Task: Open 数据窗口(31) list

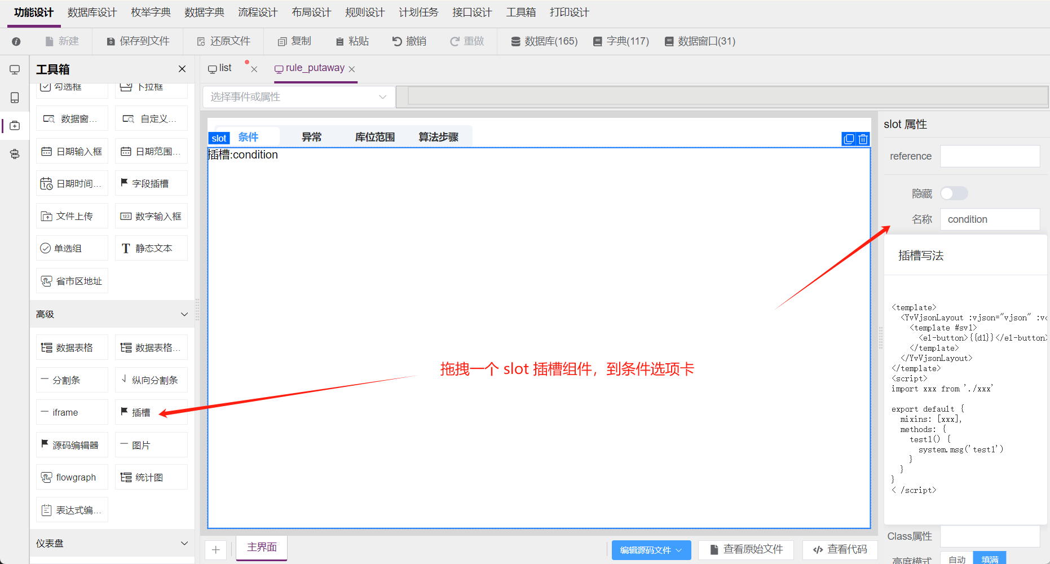Action: (x=700, y=41)
